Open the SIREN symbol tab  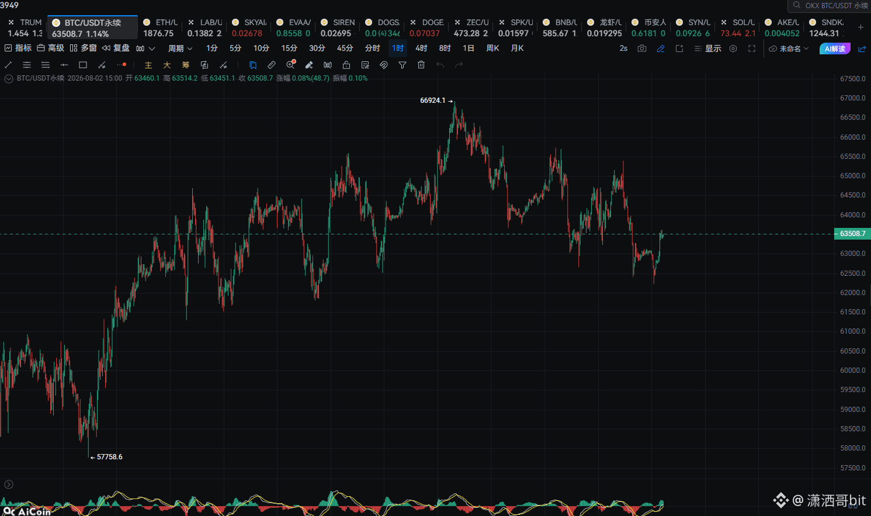pyautogui.click(x=338, y=27)
